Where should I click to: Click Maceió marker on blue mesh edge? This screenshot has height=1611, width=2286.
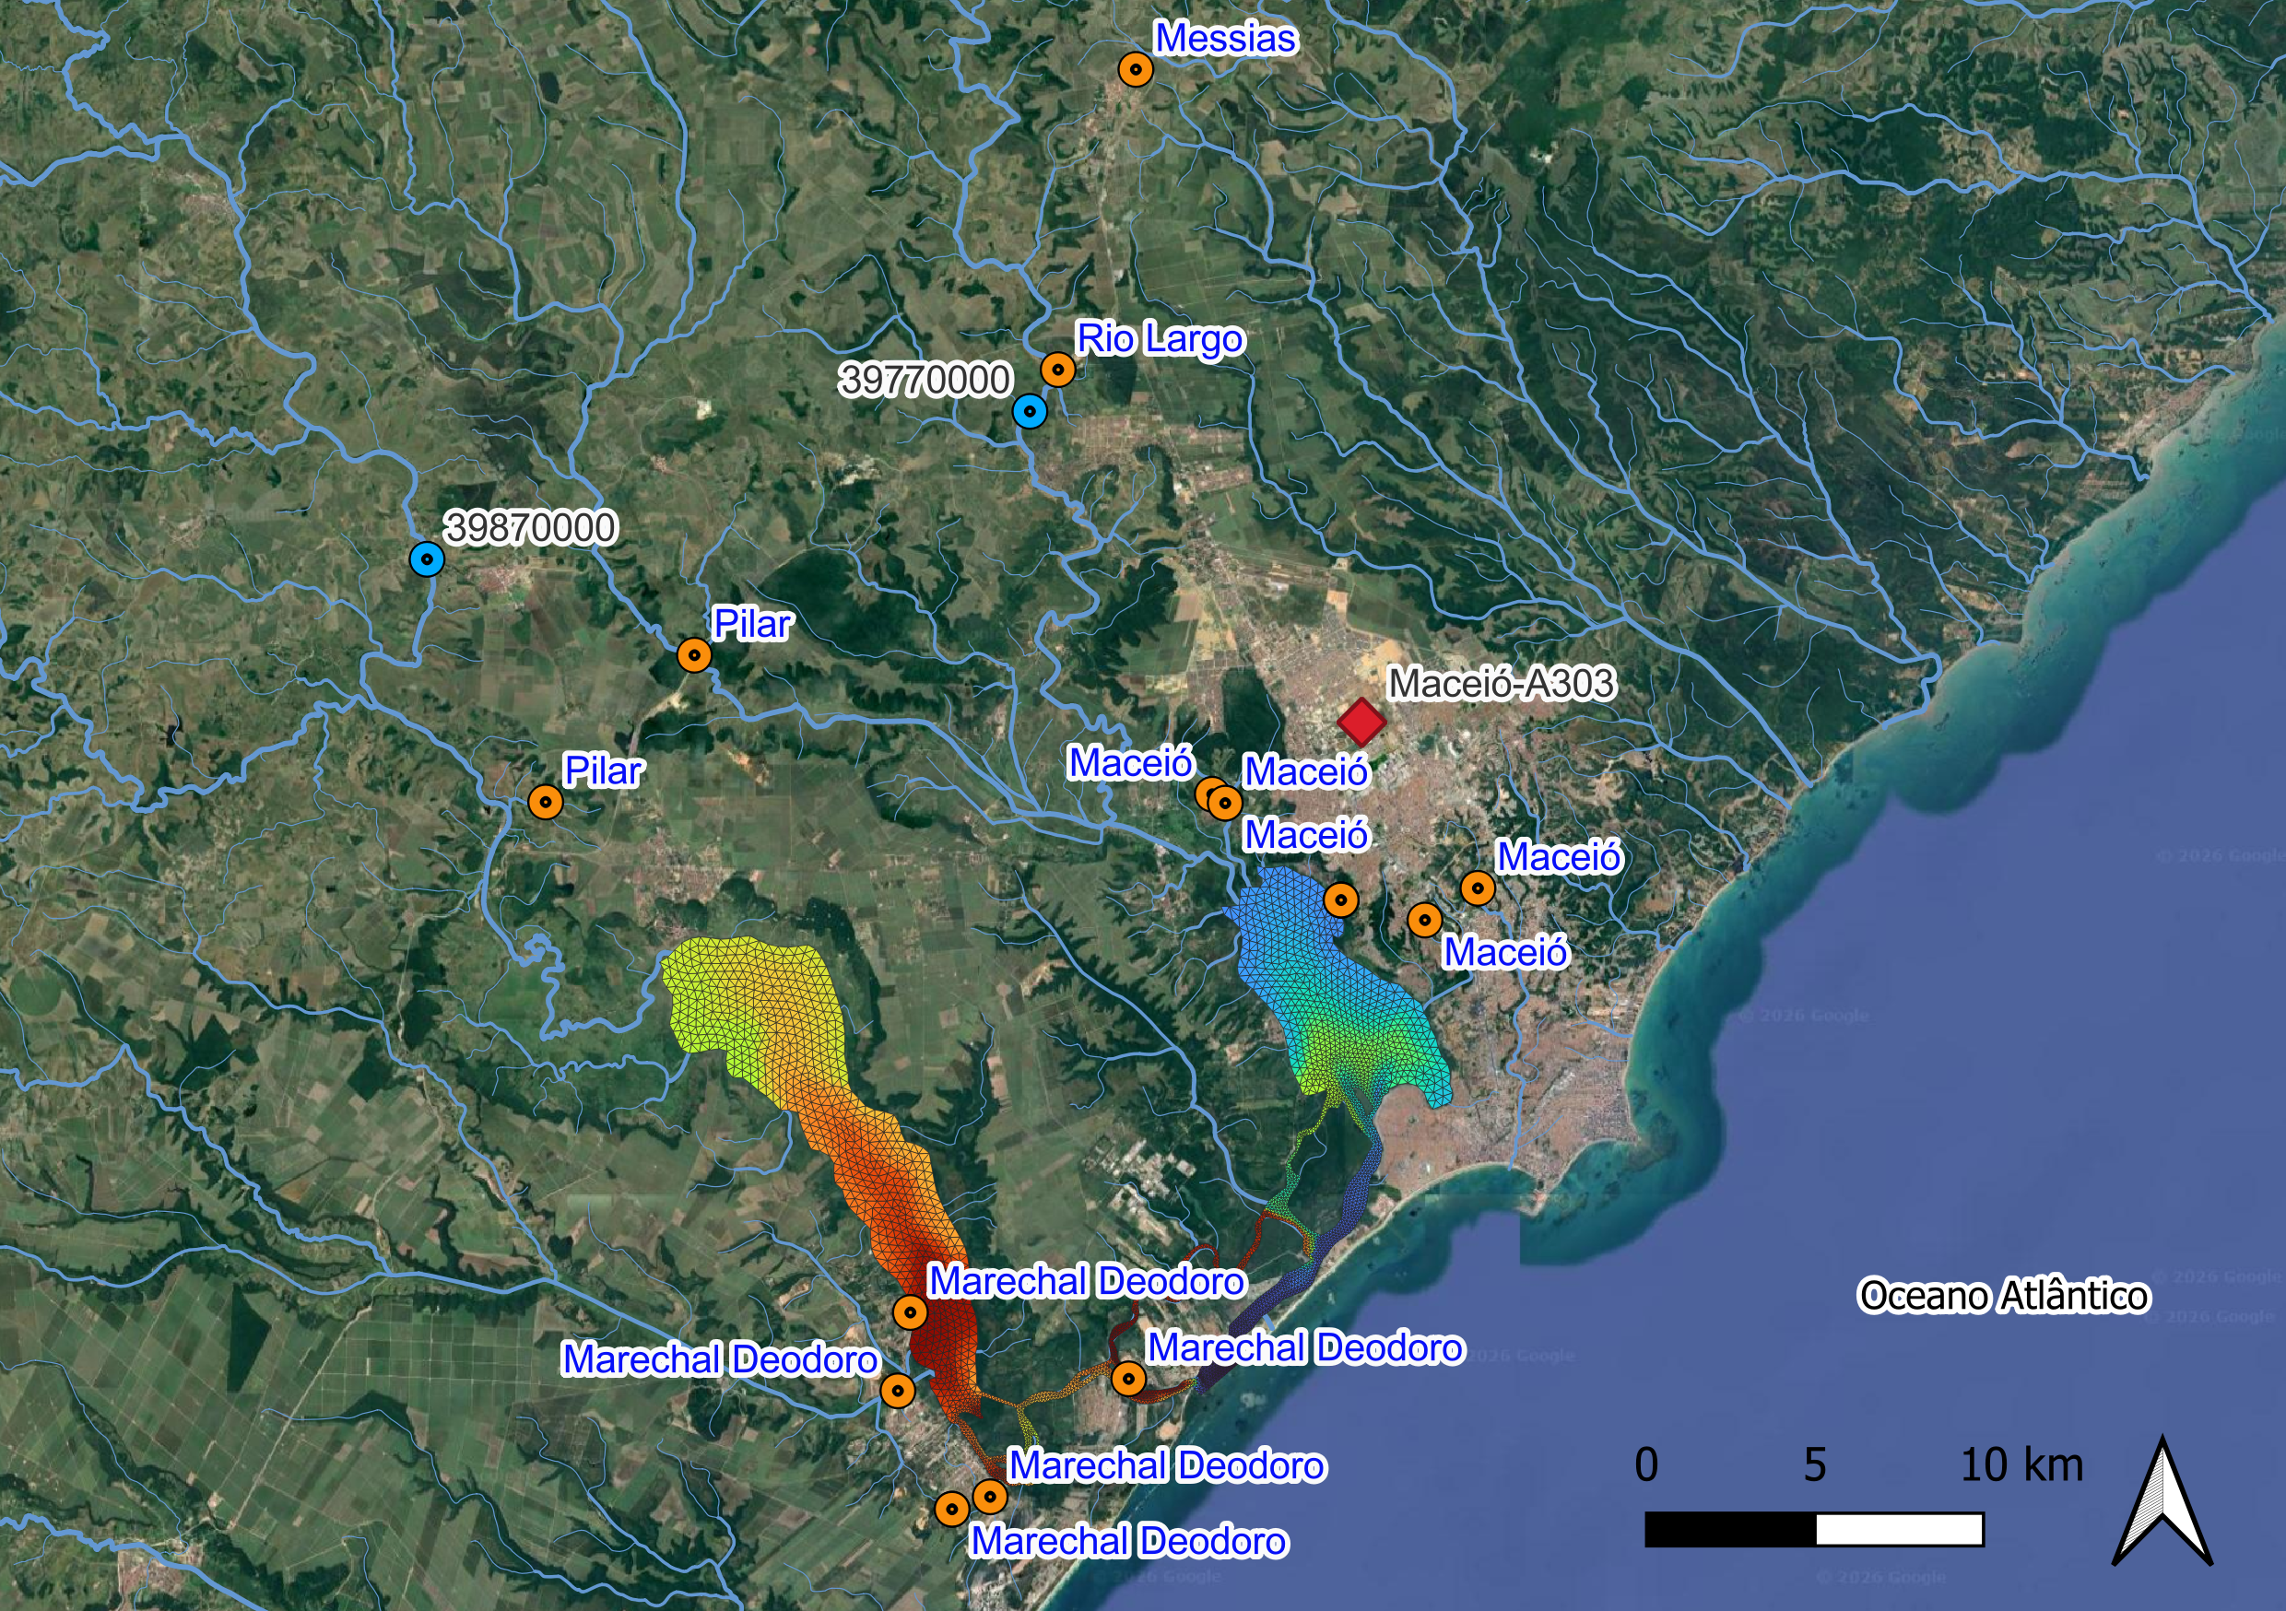click(x=1340, y=900)
